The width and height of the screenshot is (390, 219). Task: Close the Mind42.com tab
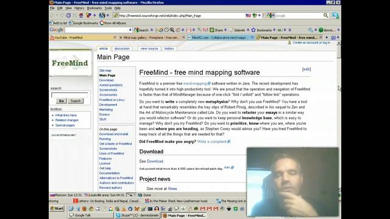252,38
